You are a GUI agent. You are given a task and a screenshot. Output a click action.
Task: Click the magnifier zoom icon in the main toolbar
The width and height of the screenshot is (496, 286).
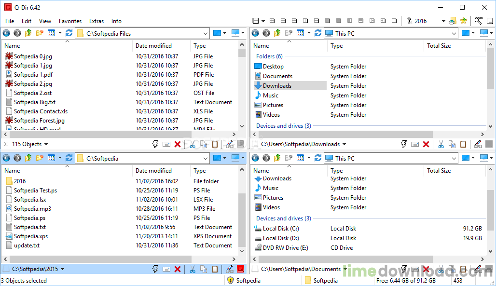[x=479, y=21]
